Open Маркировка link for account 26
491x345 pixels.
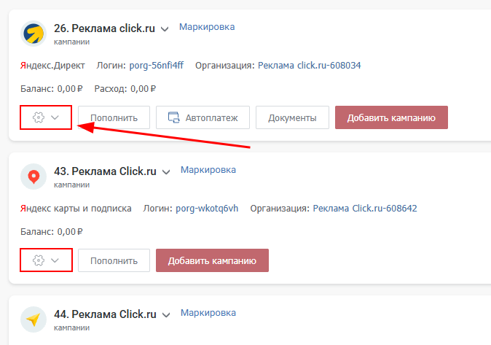(207, 27)
